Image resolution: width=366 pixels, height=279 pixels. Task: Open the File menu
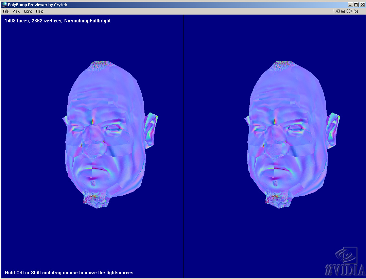(x=6, y=11)
